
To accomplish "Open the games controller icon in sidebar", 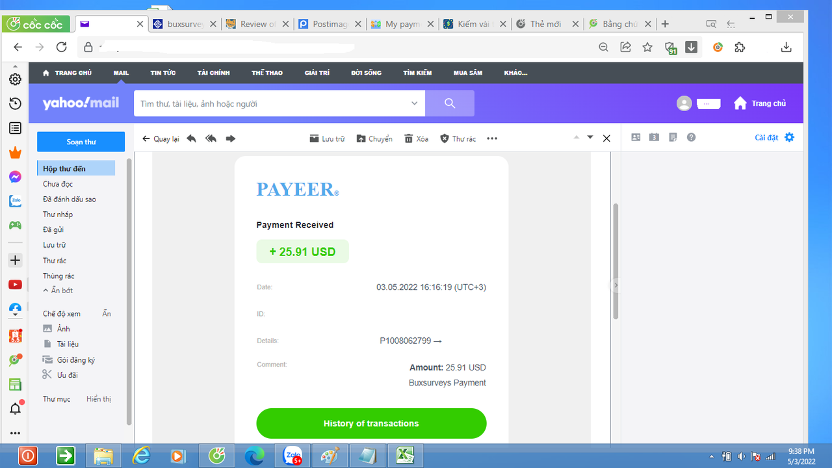I will tap(15, 226).
